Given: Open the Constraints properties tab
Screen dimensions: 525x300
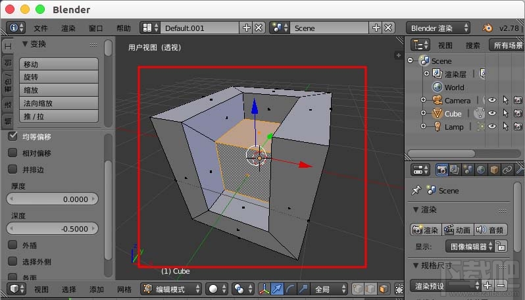Looking at the screenshot, I should tap(507, 170).
